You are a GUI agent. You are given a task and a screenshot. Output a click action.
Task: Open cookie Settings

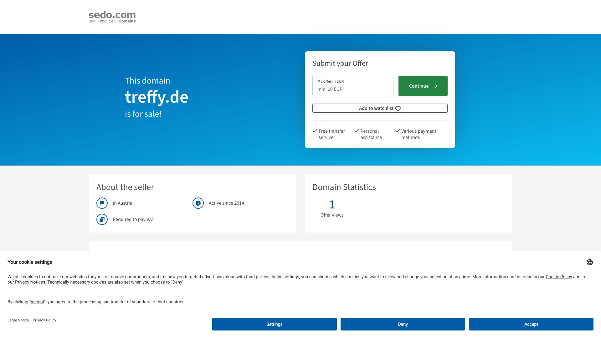[274, 324]
